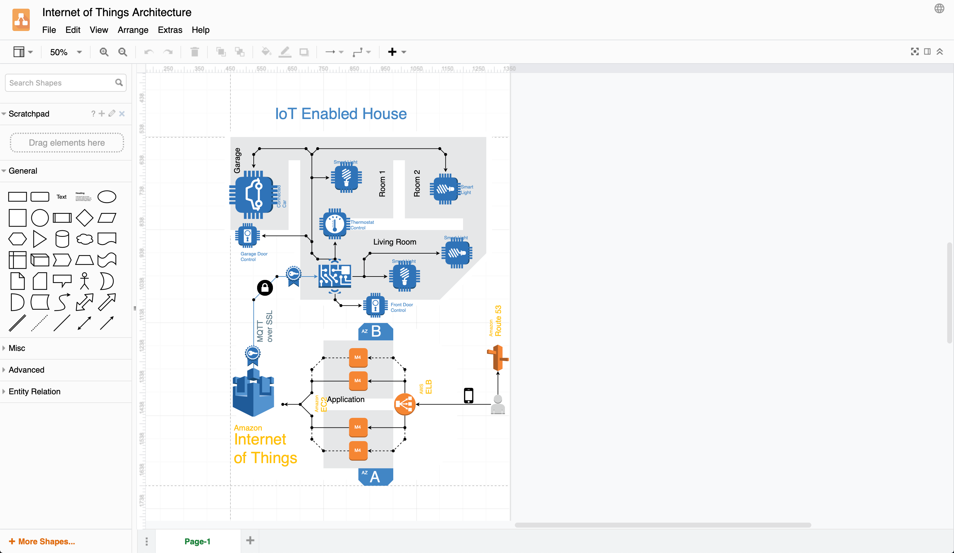Toggle the Shadow option in the toolbar
Screen dimensions: 954x553
(304, 52)
